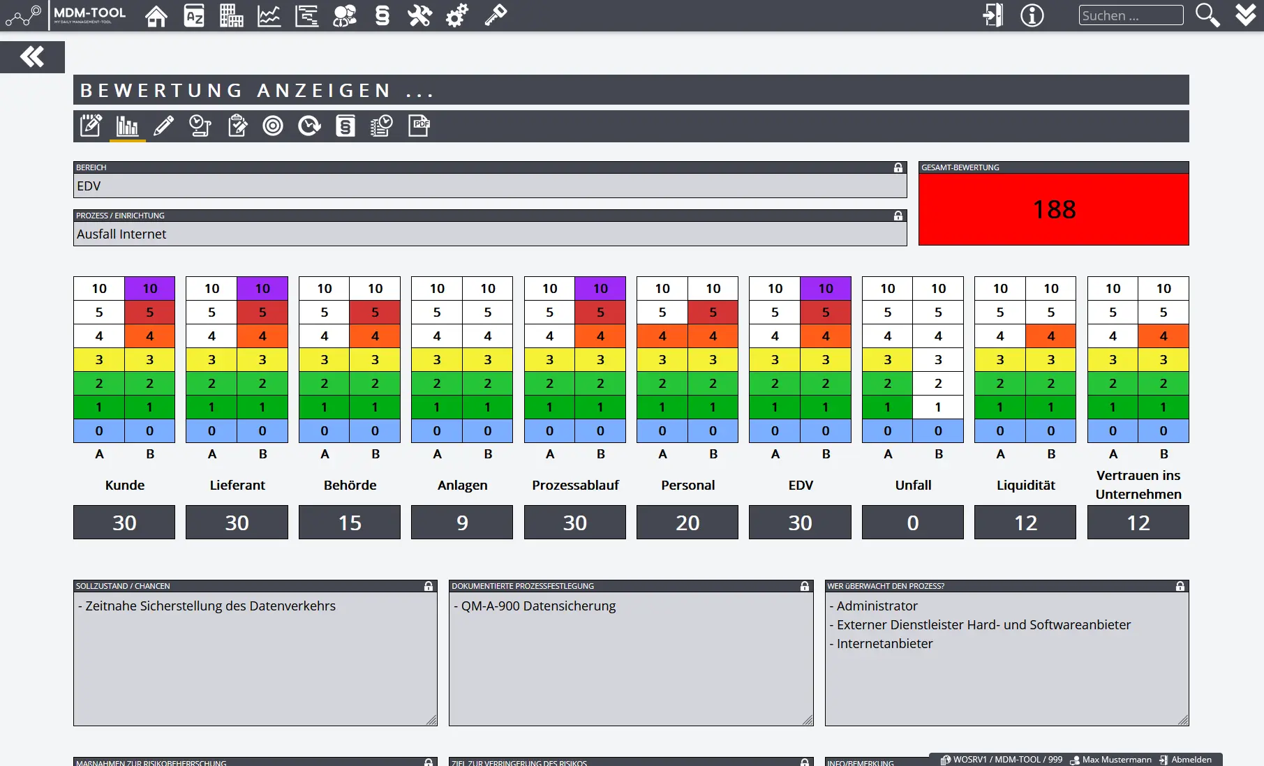Toggle the lock on the Bereich field
Image resolution: width=1264 pixels, height=766 pixels.
click(x=898, y=167)
